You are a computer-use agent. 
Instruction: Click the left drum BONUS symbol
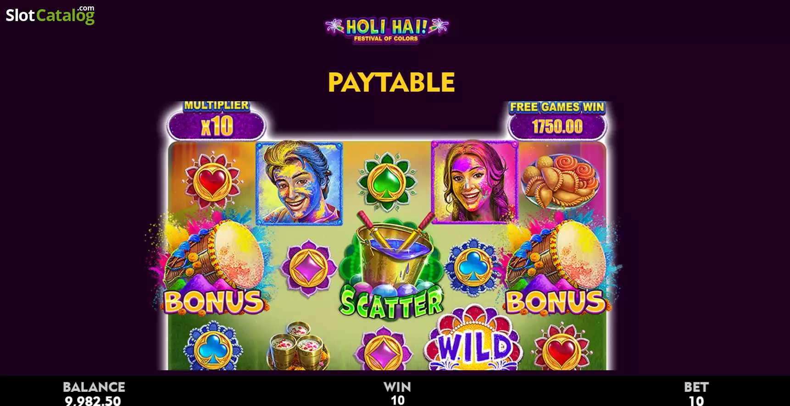coord(213,267)
